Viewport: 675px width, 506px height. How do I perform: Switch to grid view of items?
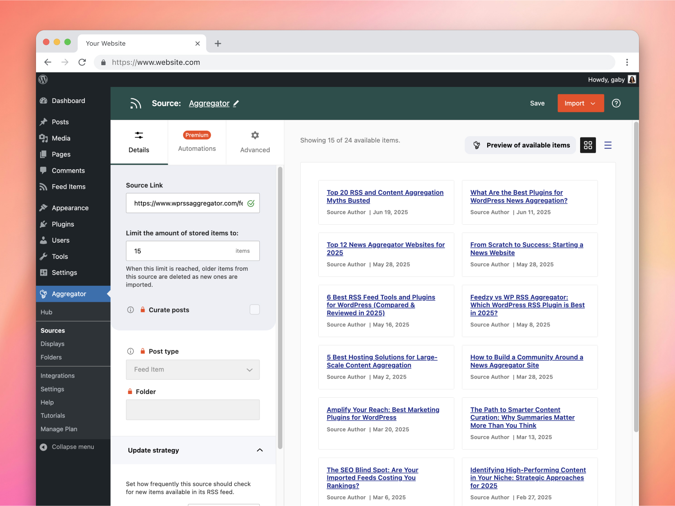588,145
